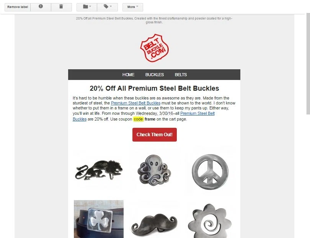
Task: Click the vertical scrollbar thumb
Action: tap(308, 64)
